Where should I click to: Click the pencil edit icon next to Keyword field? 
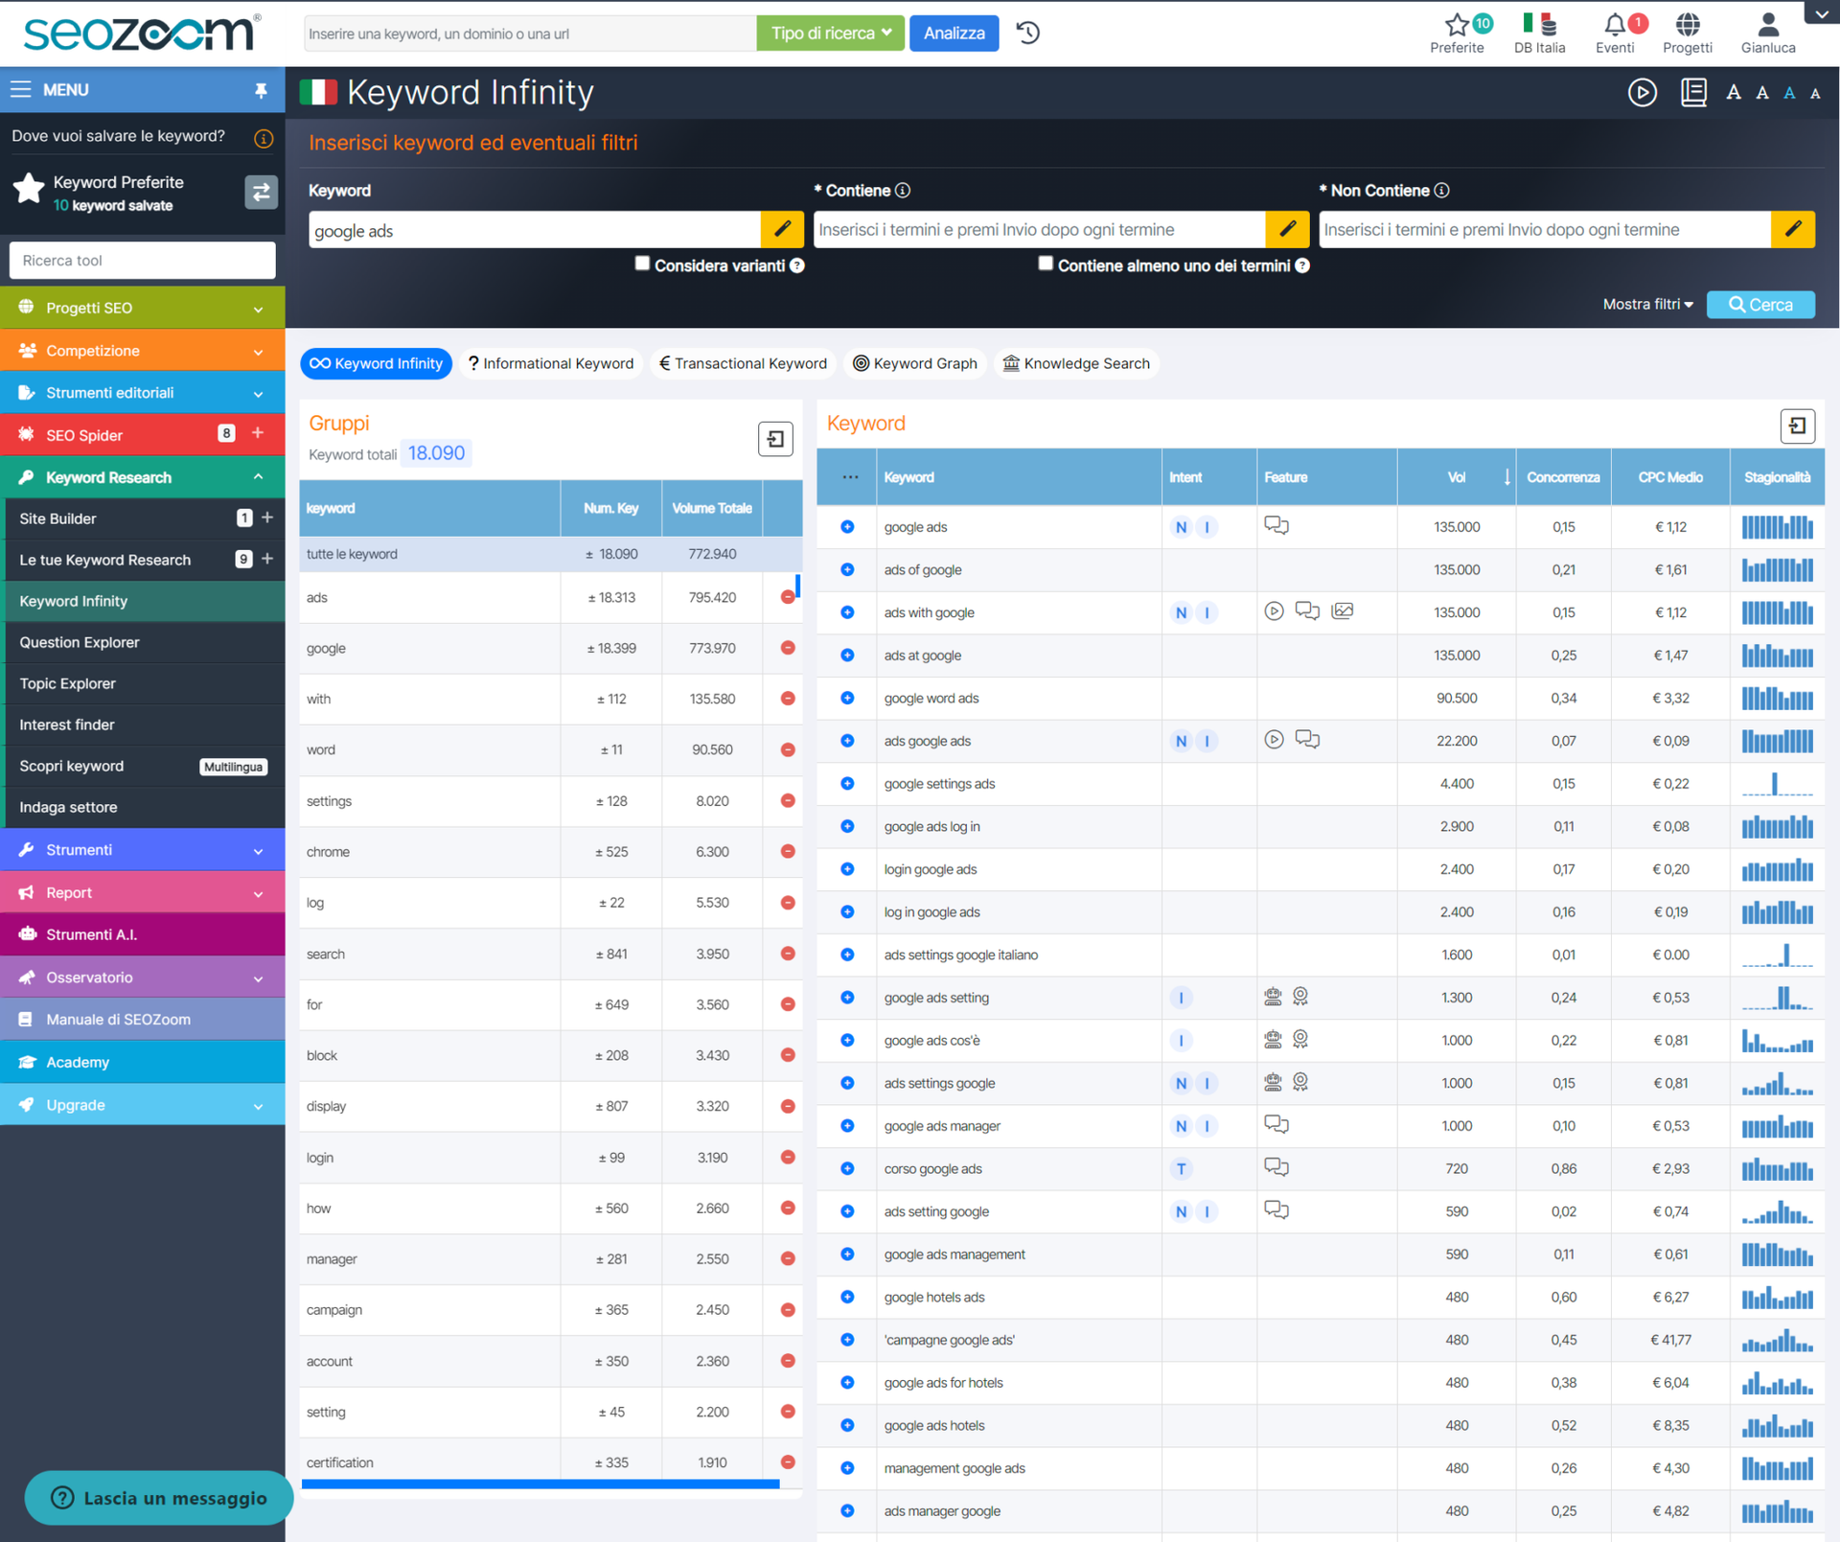[x=782, y=229]
